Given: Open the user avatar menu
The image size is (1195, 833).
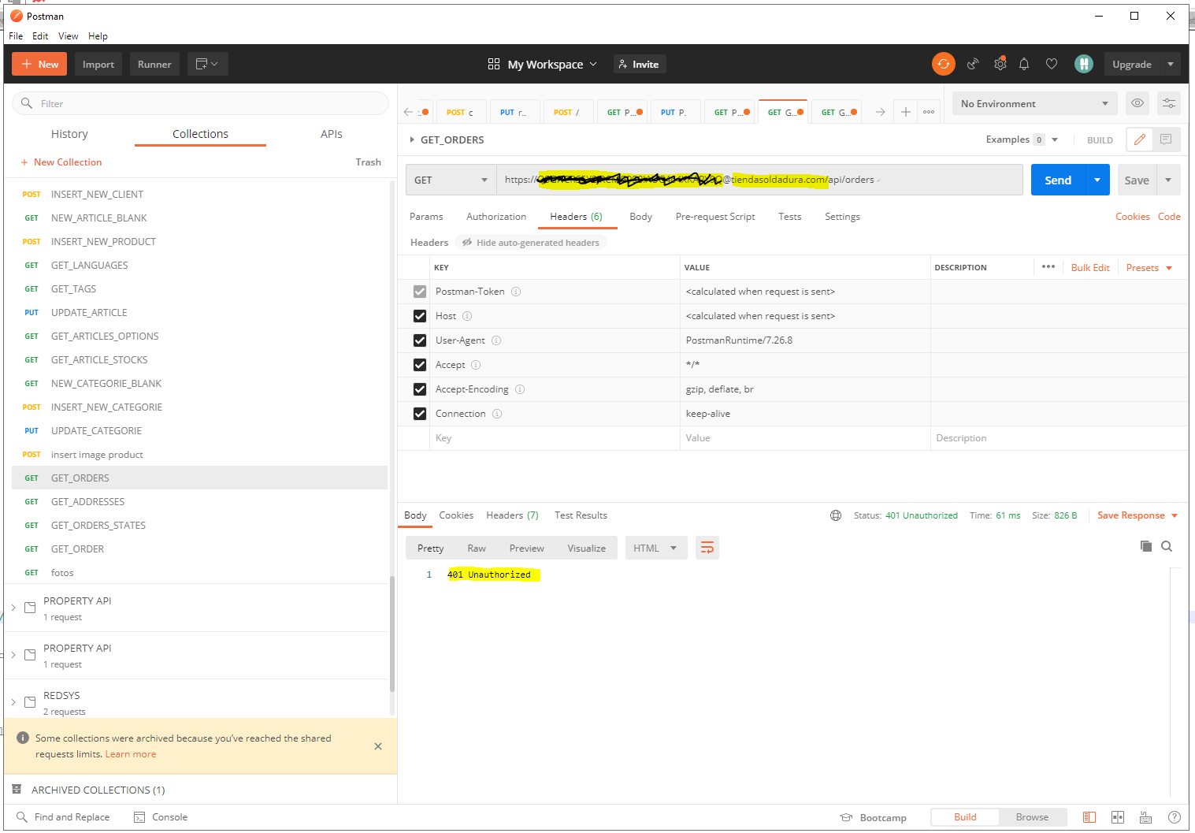Looking at the screenshot, I should tap(1084, 64).
